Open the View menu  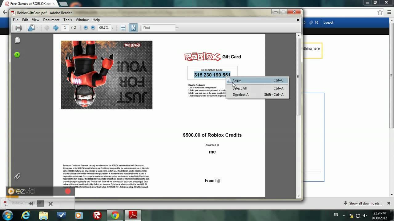coord(35,20)
